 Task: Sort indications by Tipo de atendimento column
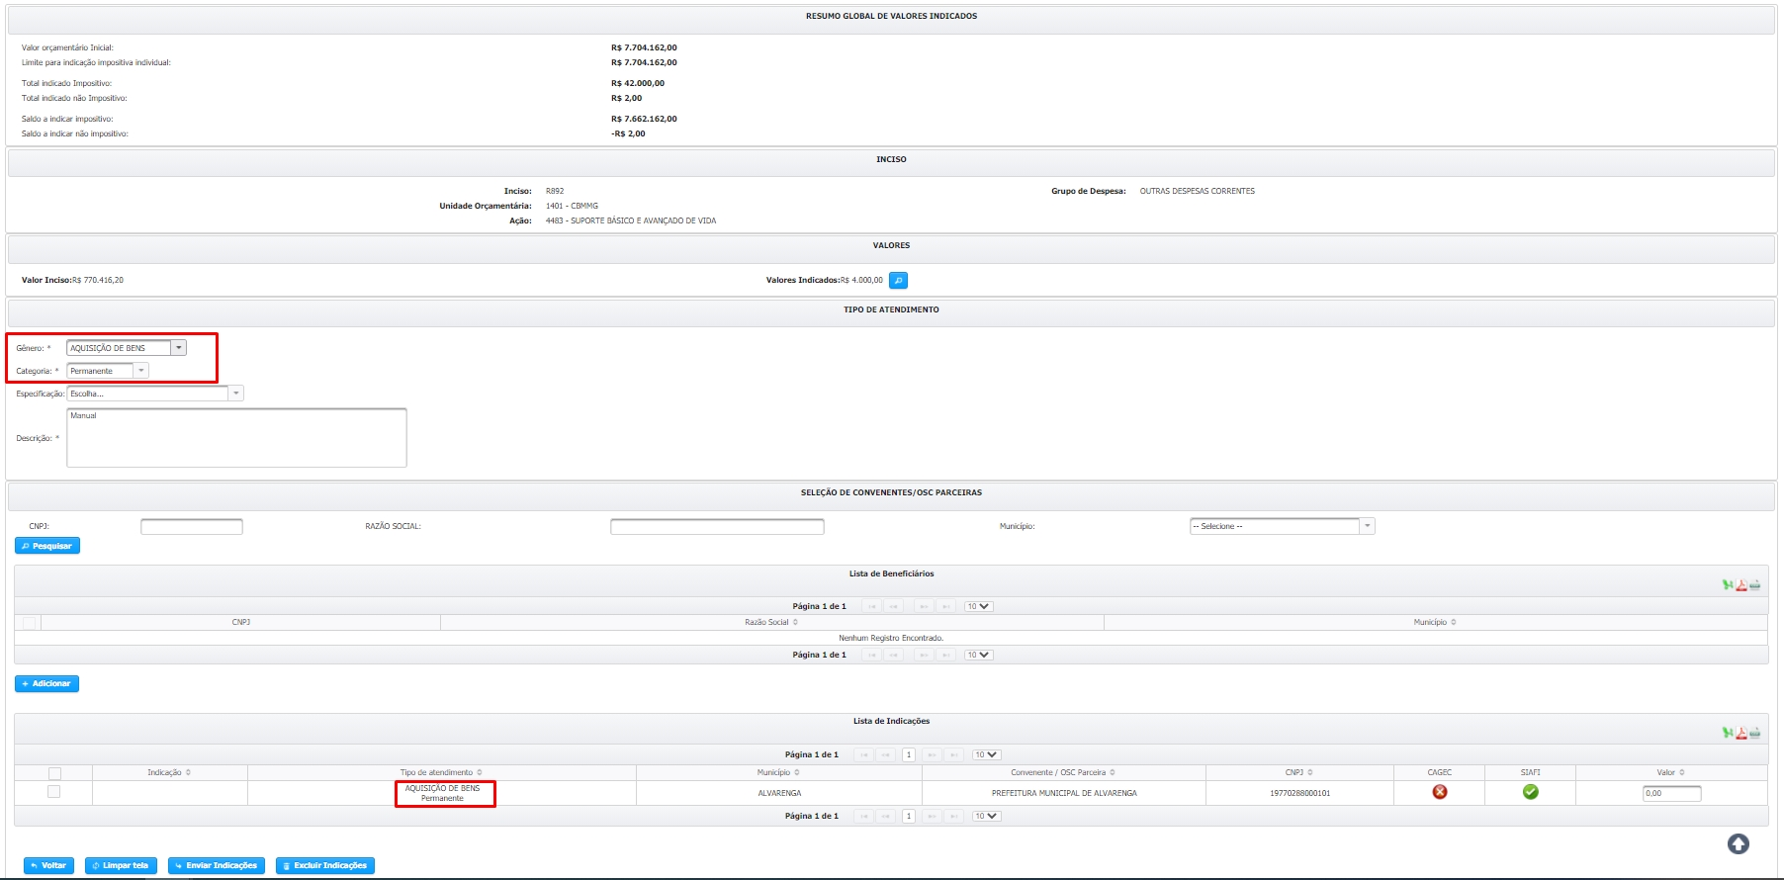tap(441, 773)
